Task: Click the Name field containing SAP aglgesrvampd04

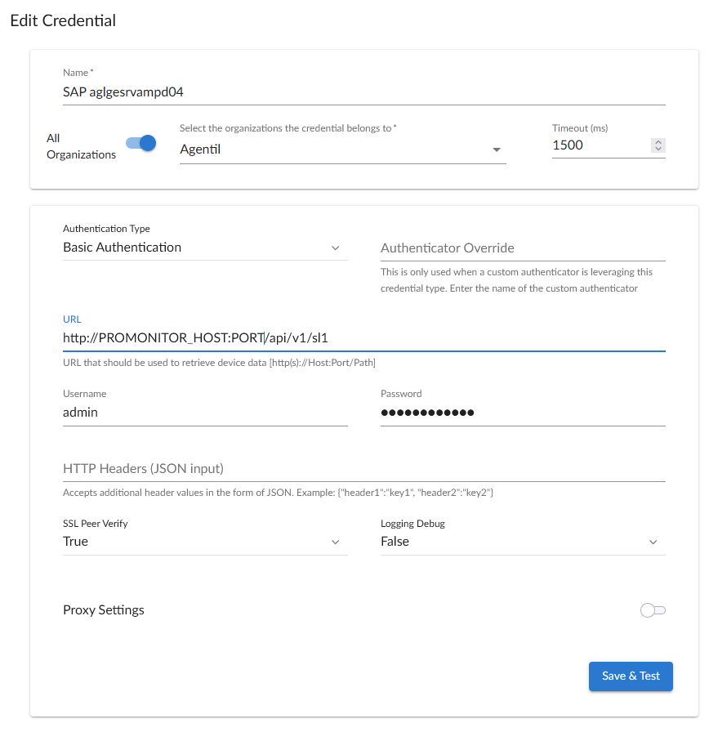Action: coord(363,92)
